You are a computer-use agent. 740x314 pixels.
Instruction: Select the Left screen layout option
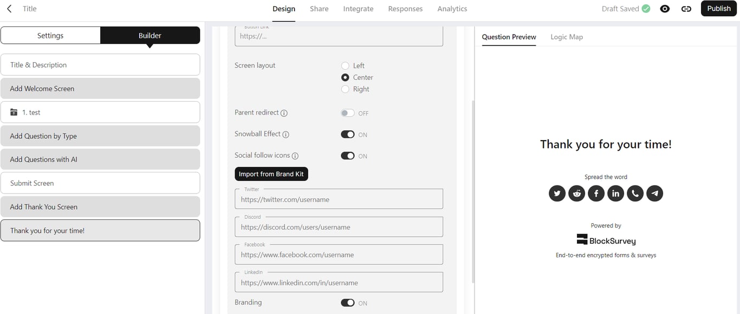pyautogui.click(x=345, y=66)
